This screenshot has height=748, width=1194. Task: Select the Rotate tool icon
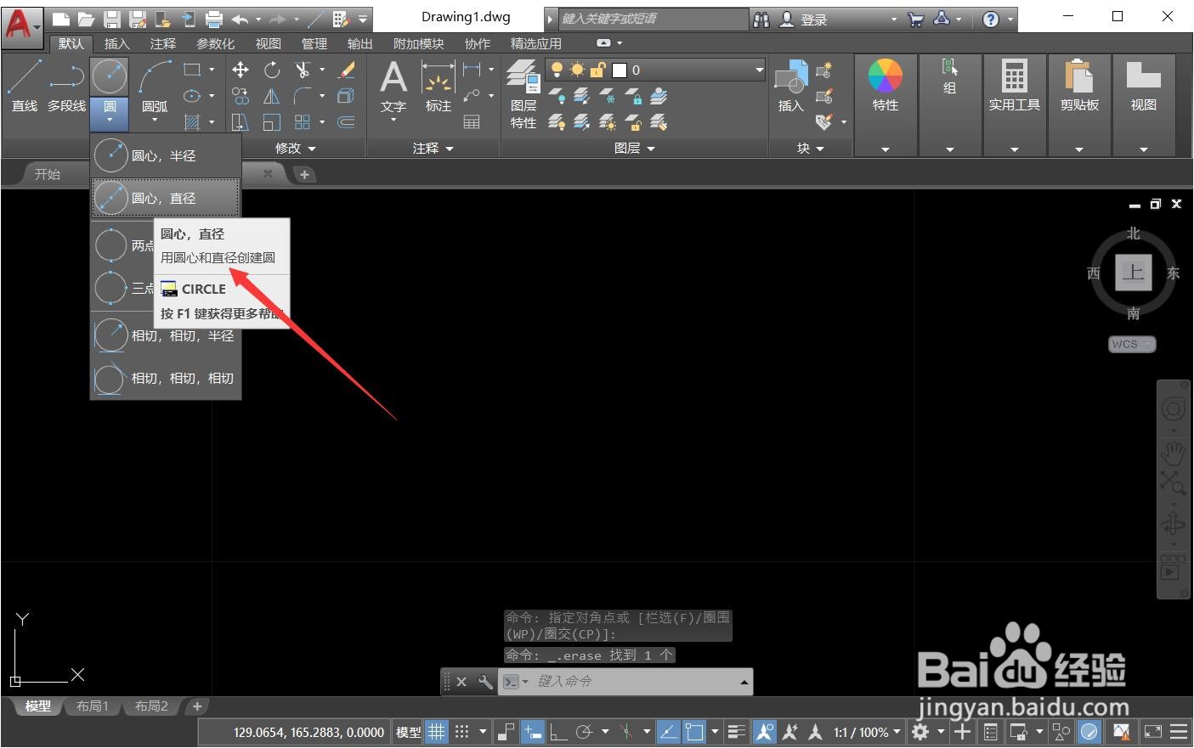click(x=272, y=70)
